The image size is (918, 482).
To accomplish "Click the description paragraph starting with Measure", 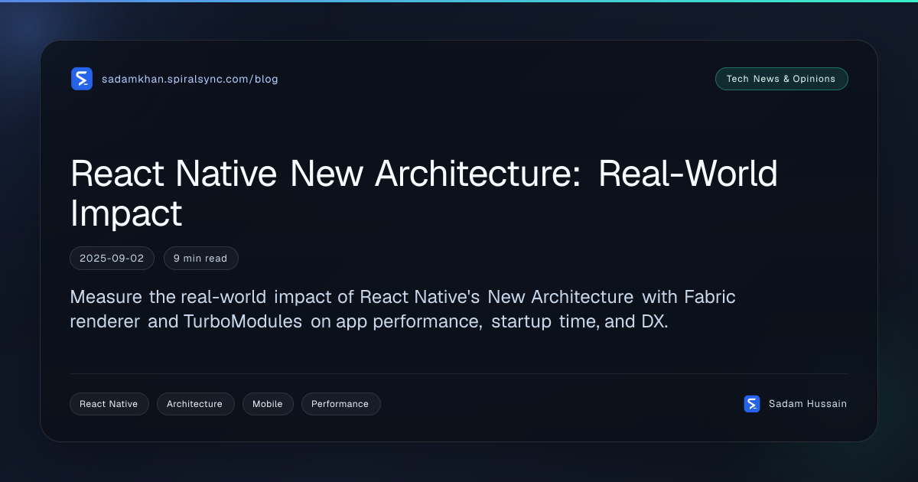I will click(402, 309).
